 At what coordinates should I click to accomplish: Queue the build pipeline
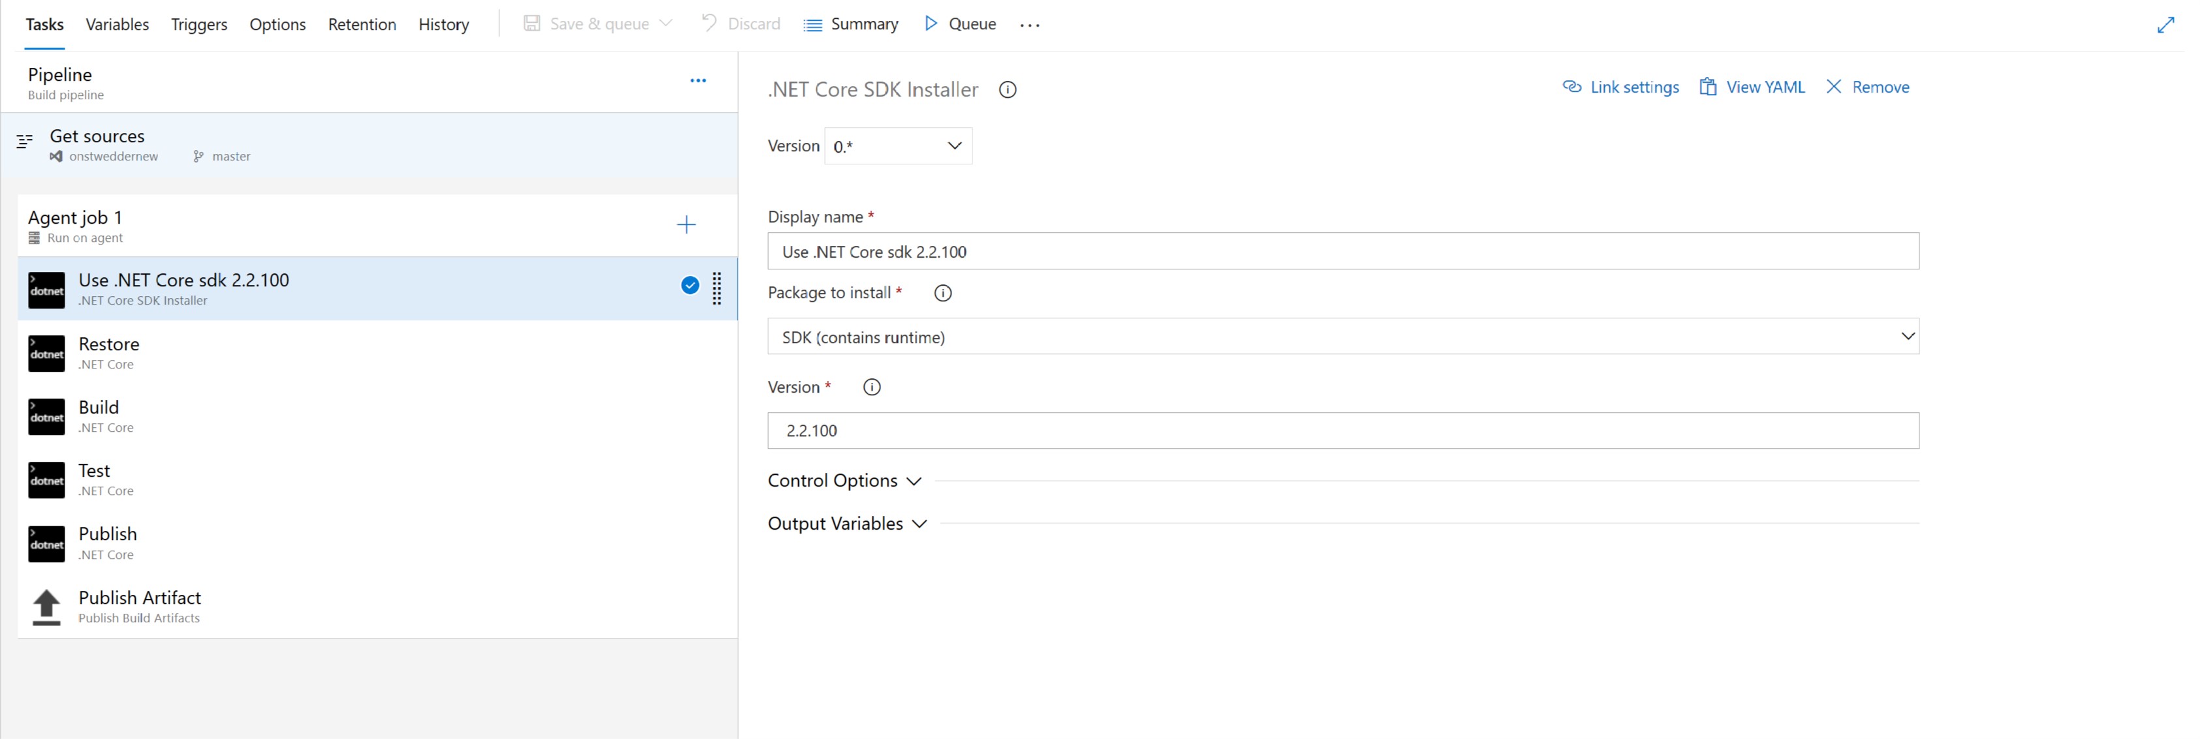point(960,24)
